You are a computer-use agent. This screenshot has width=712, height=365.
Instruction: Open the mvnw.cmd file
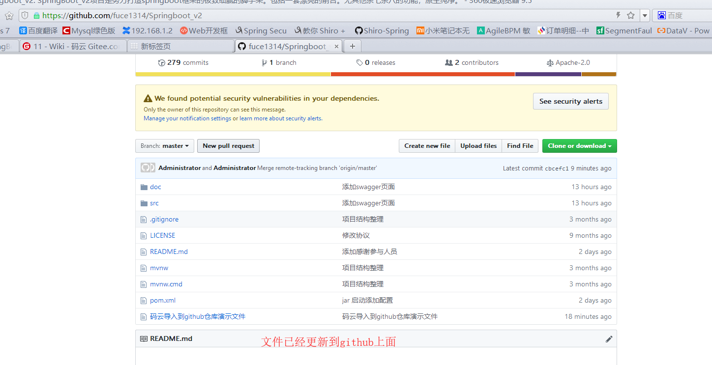click(166, 284)
